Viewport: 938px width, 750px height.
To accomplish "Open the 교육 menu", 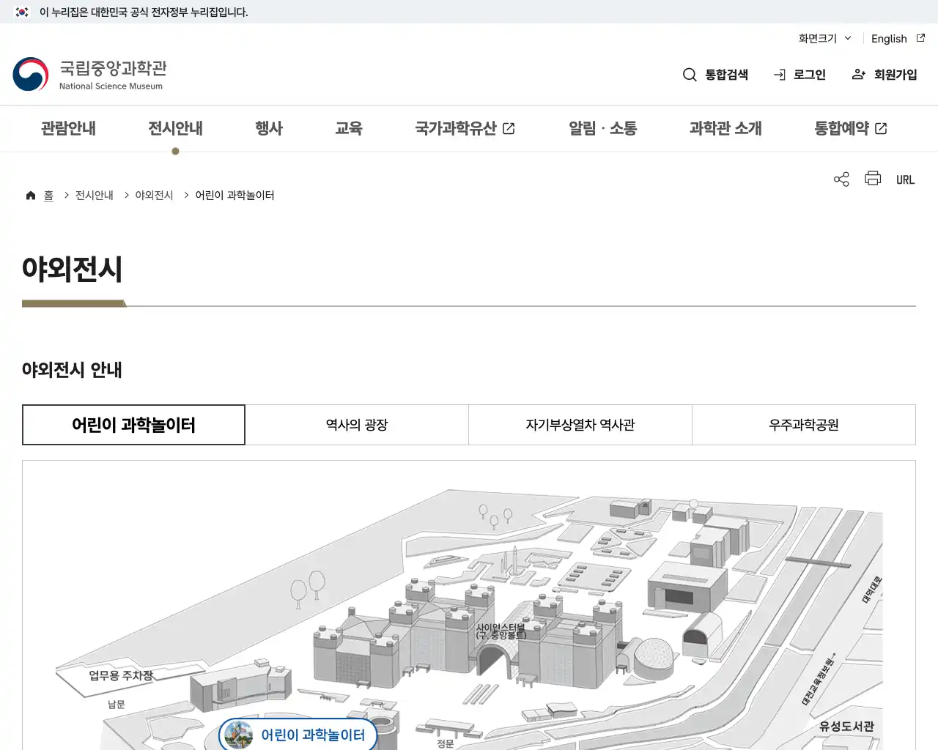I will click(349, 128).
